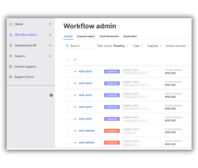Tick the checkbox of the fourth AUS-32311 row

click(x=68, y=107)
